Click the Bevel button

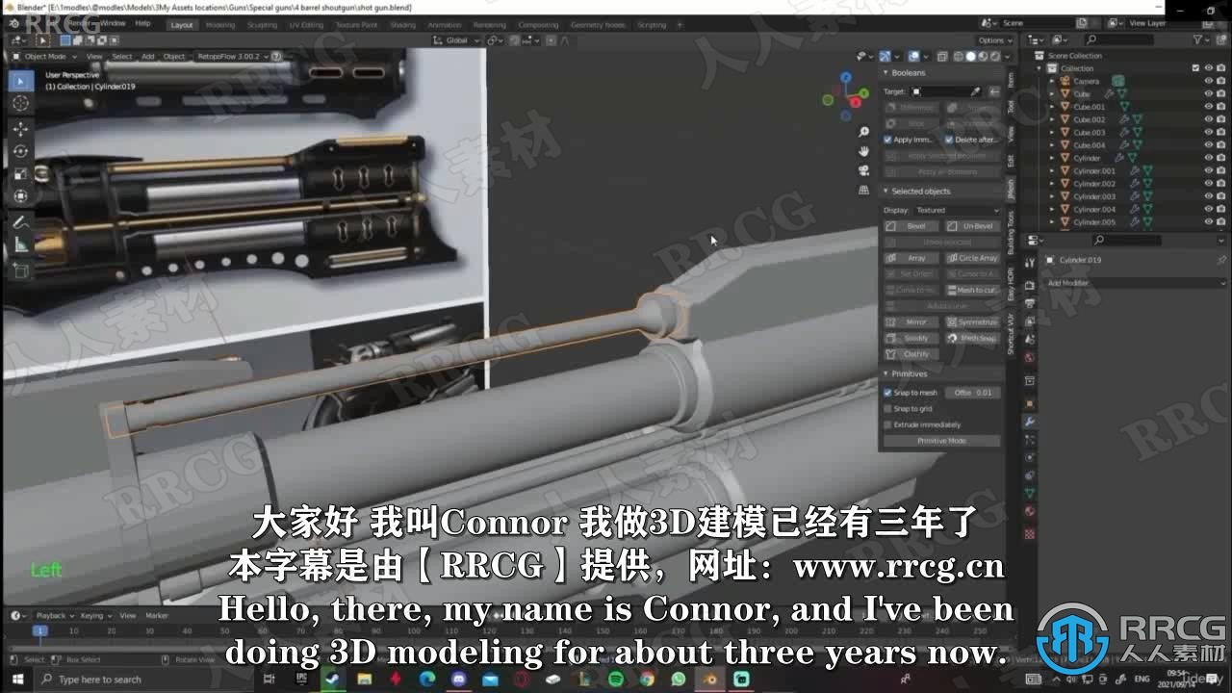click(x=910, y=226)
